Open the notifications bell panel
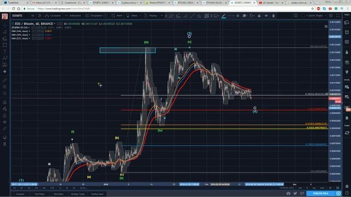Viewport: 351px width, 197px height. tap(347, 118)
